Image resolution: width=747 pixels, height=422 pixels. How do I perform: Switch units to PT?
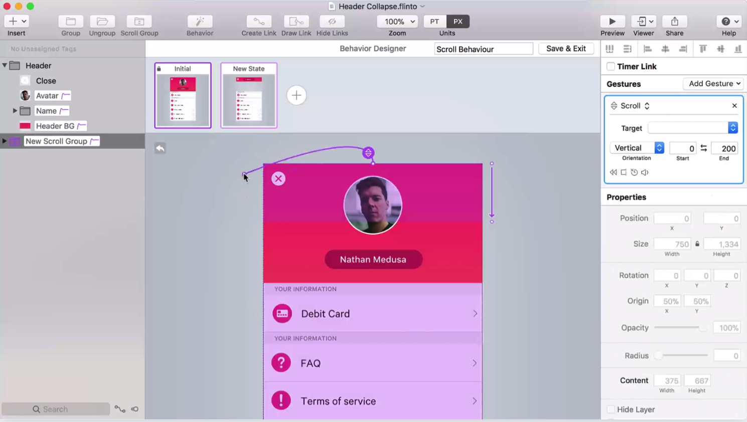434,22
